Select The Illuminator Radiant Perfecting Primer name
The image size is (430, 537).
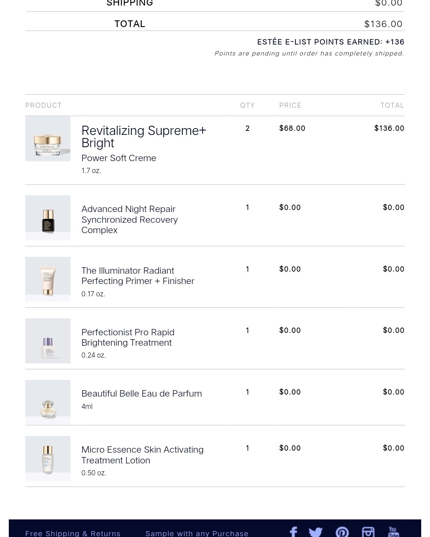click(138, 276)
